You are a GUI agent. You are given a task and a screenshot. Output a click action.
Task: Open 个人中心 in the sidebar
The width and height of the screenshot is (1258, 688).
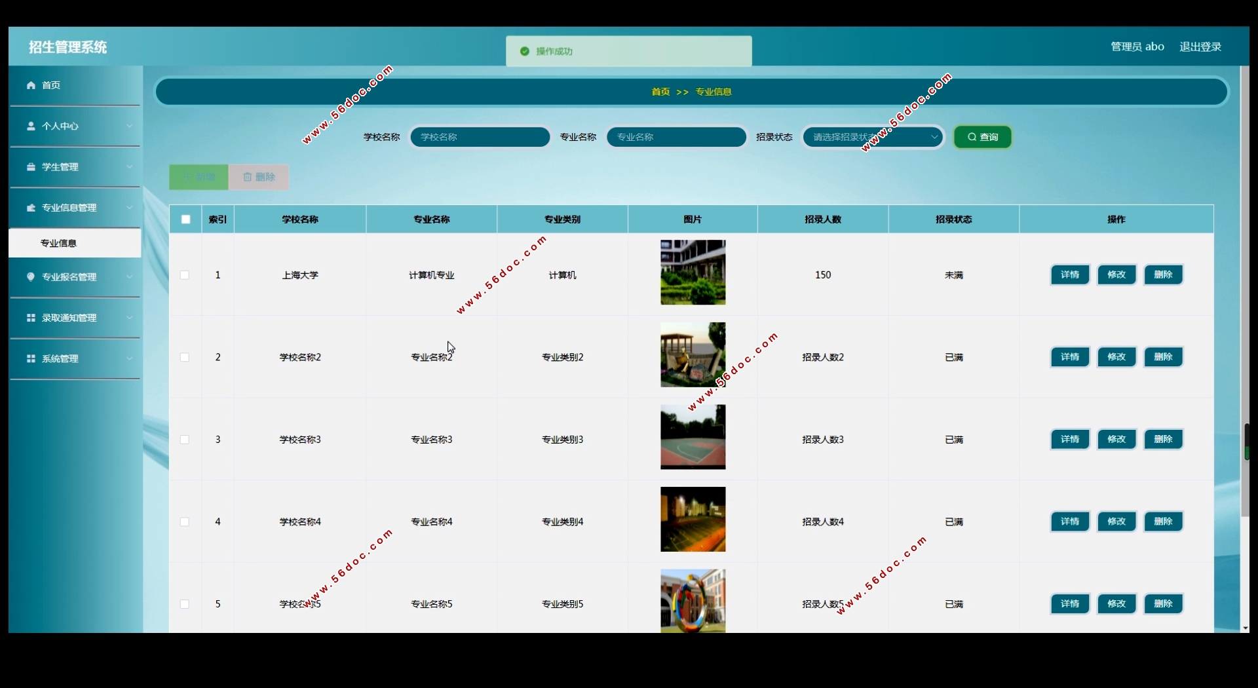[x=75, y=126]
